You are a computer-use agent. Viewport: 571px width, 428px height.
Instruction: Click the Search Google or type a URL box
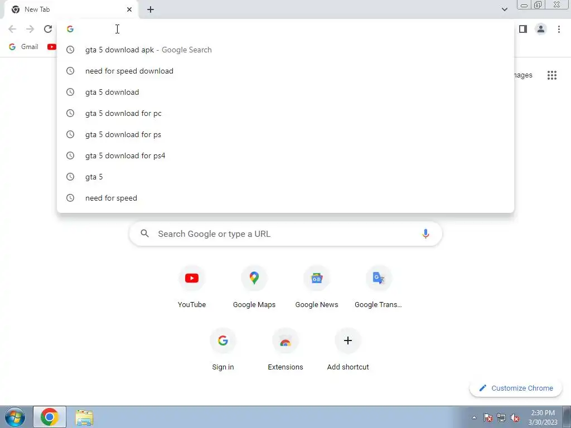pos(285,234)
